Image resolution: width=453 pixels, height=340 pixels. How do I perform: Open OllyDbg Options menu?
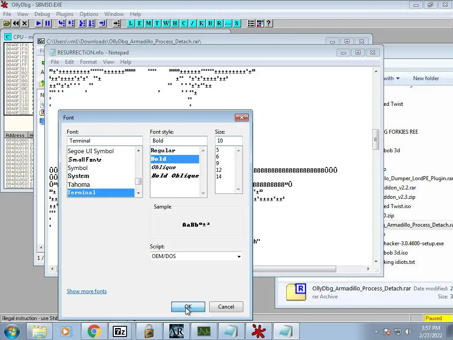click(89, 14)
